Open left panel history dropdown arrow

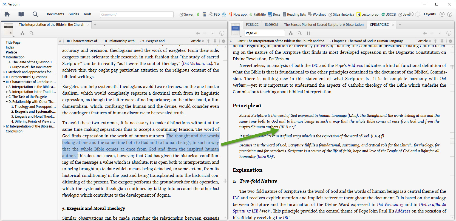click(x=213, y=33)
